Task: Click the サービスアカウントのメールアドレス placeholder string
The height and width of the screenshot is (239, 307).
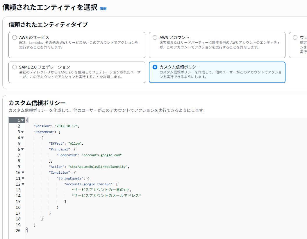Action: [x=106, y=196]
